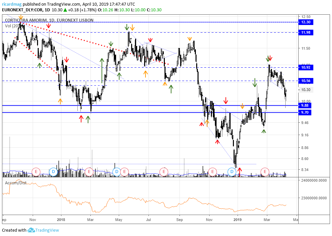Screen dimensions: 332x236
Task: Select the red up arrow at the 2019 low
Action: 240,172
